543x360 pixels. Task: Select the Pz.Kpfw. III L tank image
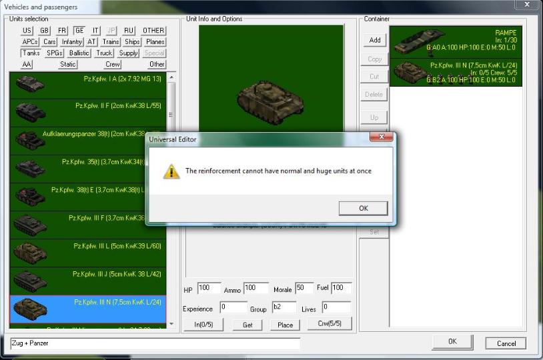(x=30, y=253)
